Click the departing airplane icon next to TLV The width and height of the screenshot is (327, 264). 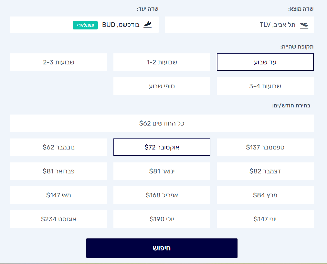[x=304, y=25]
